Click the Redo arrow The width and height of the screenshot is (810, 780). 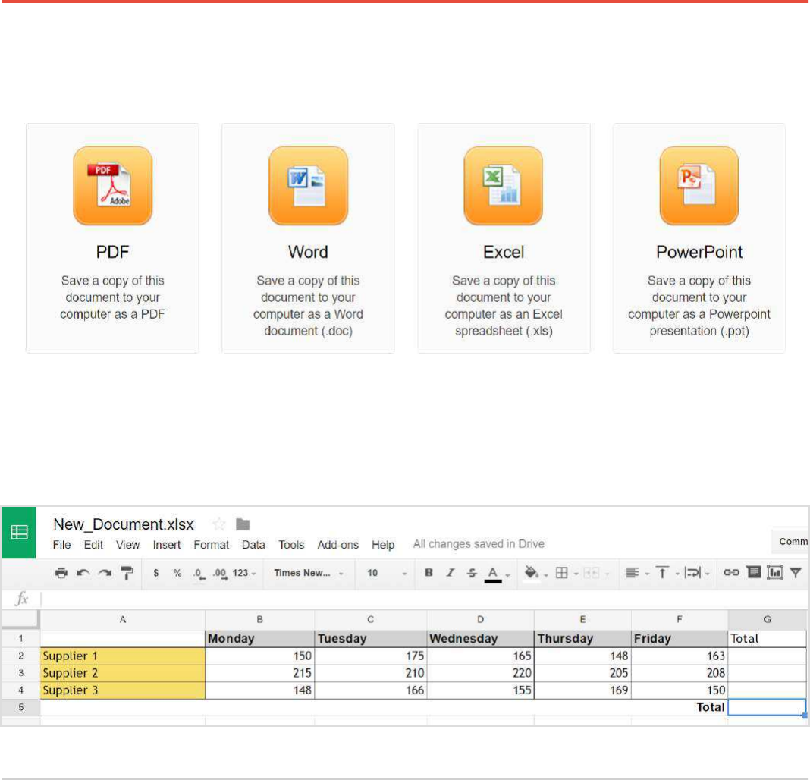click(105, 573)
